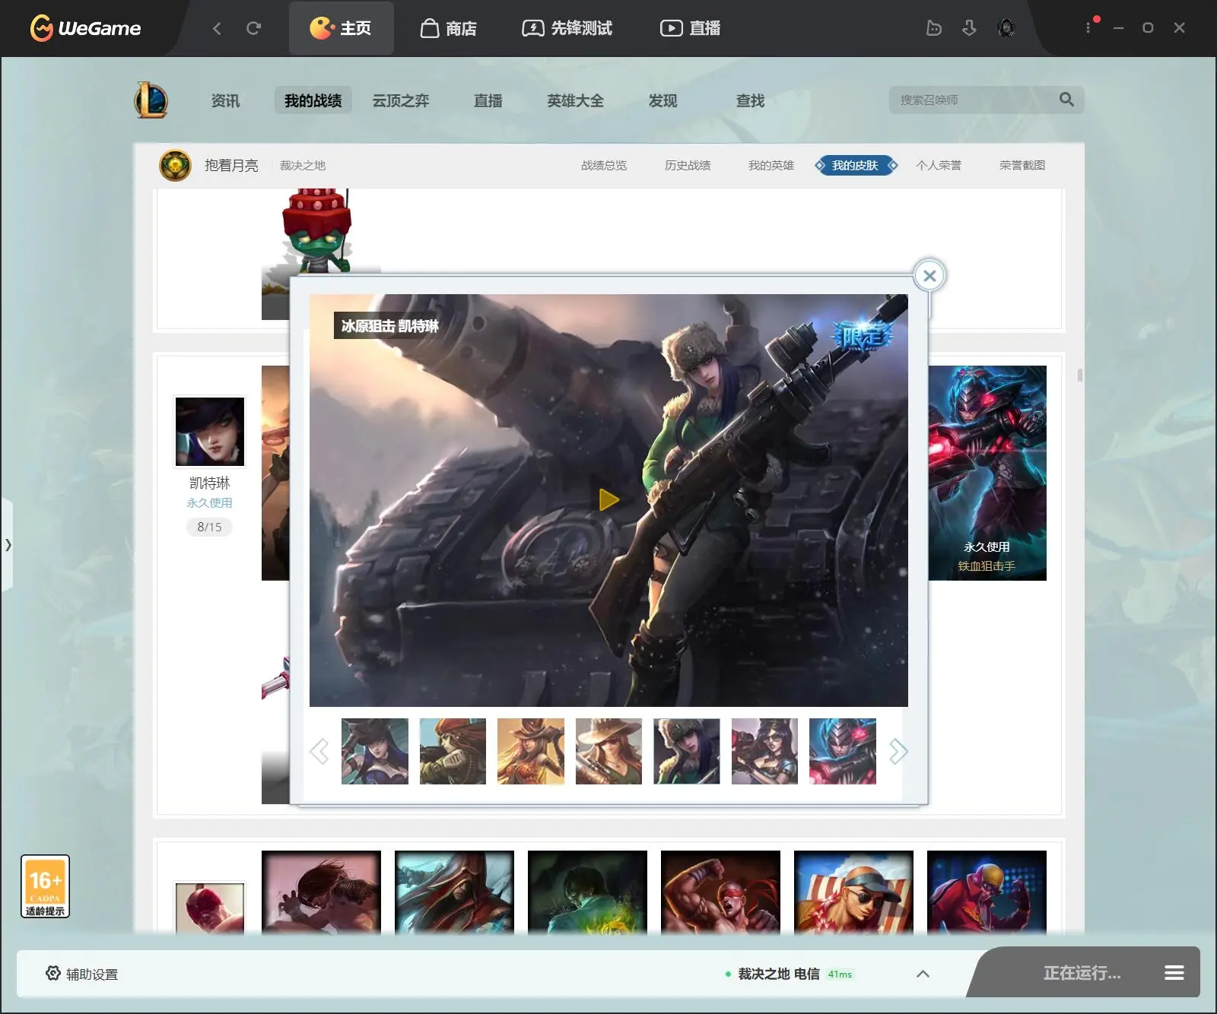
Task: Select the 直播 item in the game menu
Action: point(488,100)
